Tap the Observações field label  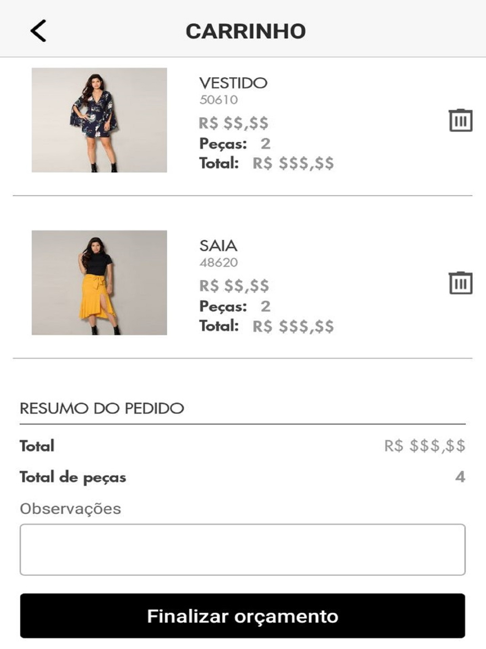(x=70, y=508)
